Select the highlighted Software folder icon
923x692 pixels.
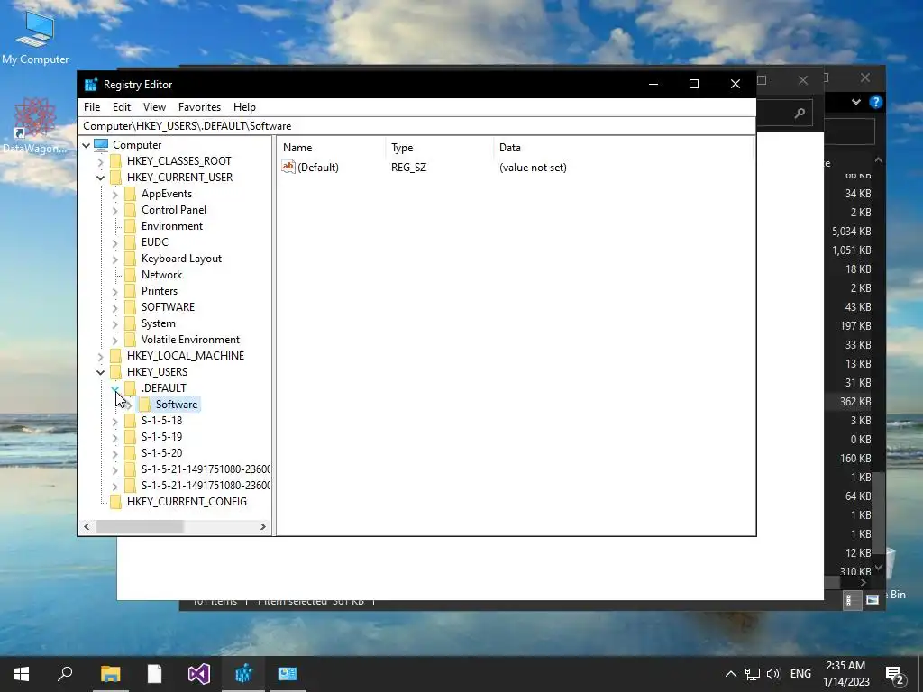(x=145, y=405)
